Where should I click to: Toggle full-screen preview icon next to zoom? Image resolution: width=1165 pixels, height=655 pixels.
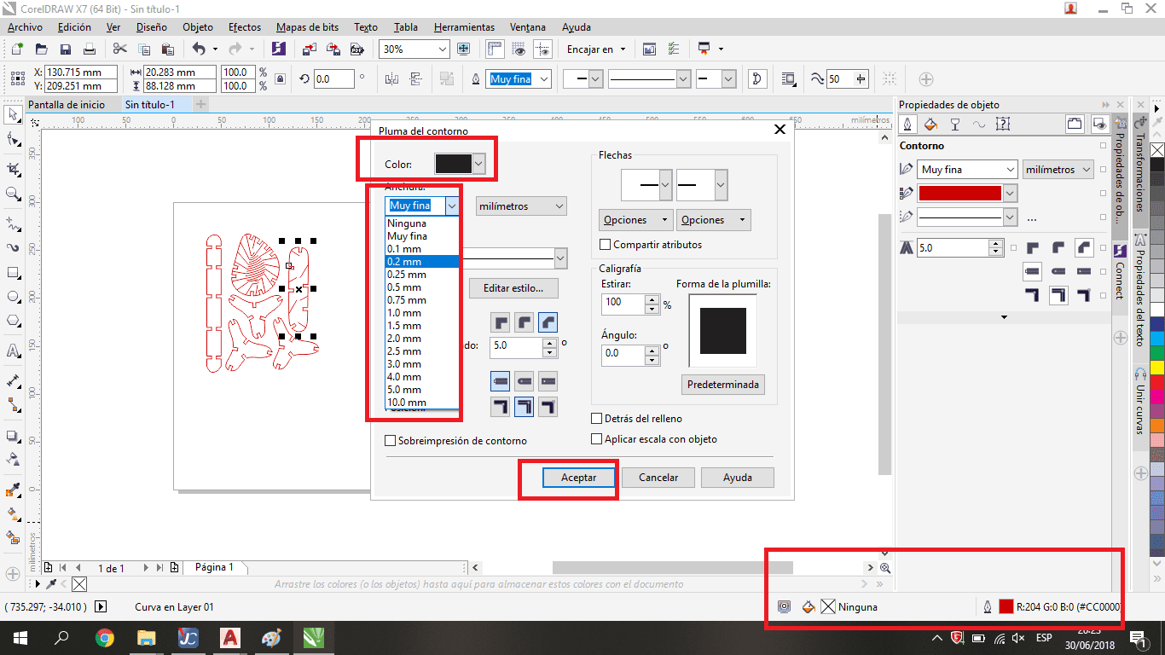click(x=464, y=49)
